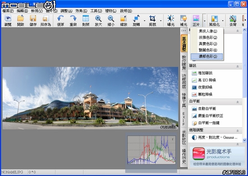Apply the 補光 fill light tool

(x=184, y=21)
